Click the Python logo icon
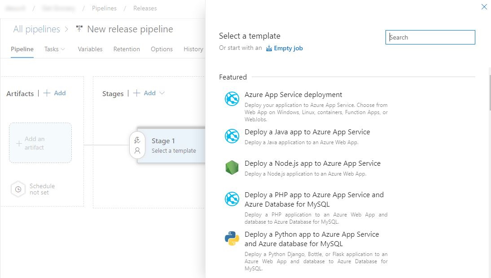The height and width of the screenshot is (278, 491). coord(232,238)
